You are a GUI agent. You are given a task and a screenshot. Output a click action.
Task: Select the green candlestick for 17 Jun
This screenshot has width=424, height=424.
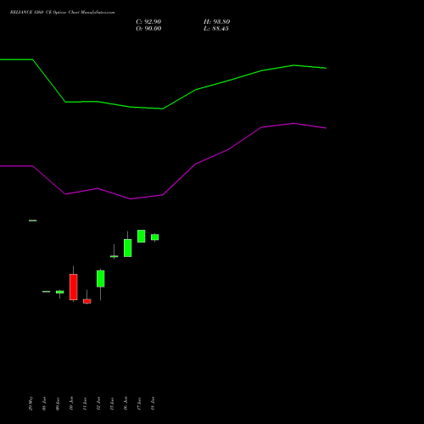(142, 236)
